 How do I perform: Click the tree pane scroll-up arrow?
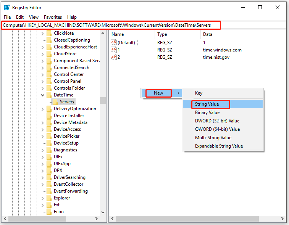103,33
